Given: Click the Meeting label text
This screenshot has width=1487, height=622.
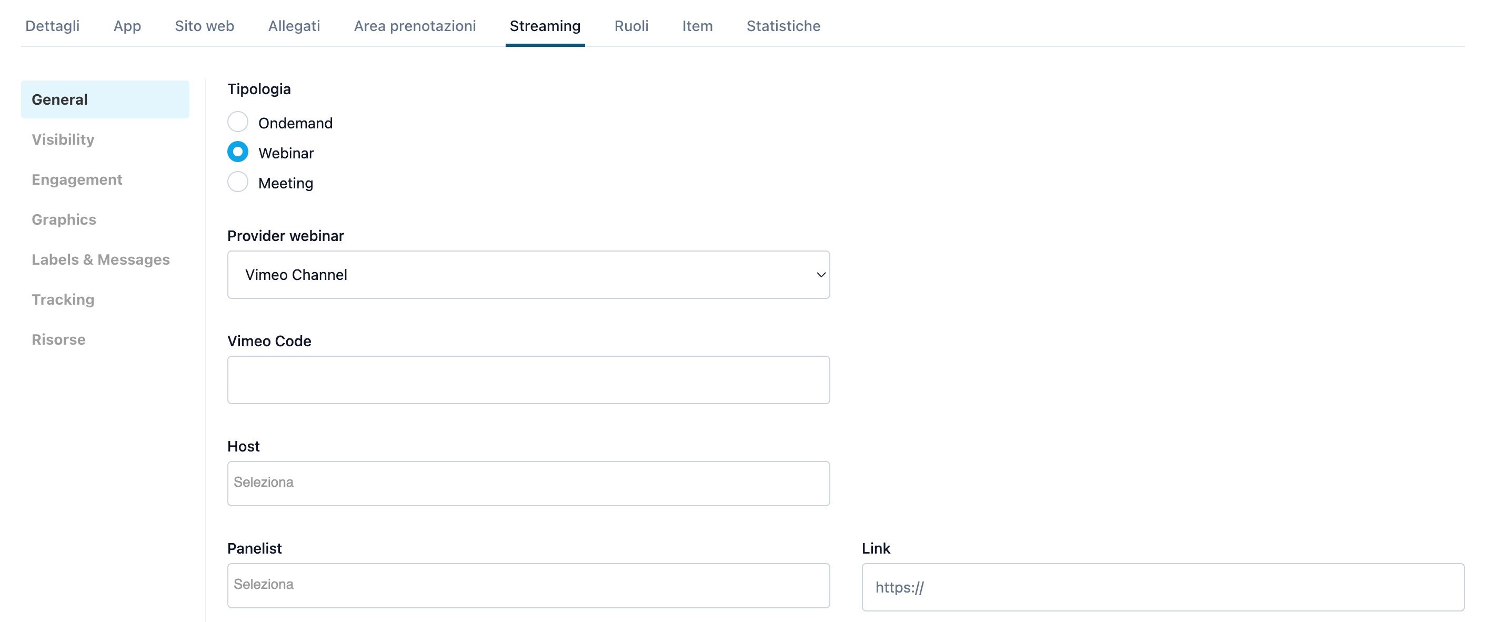Looking at the screenshot, I should click(x=286, y=183).
